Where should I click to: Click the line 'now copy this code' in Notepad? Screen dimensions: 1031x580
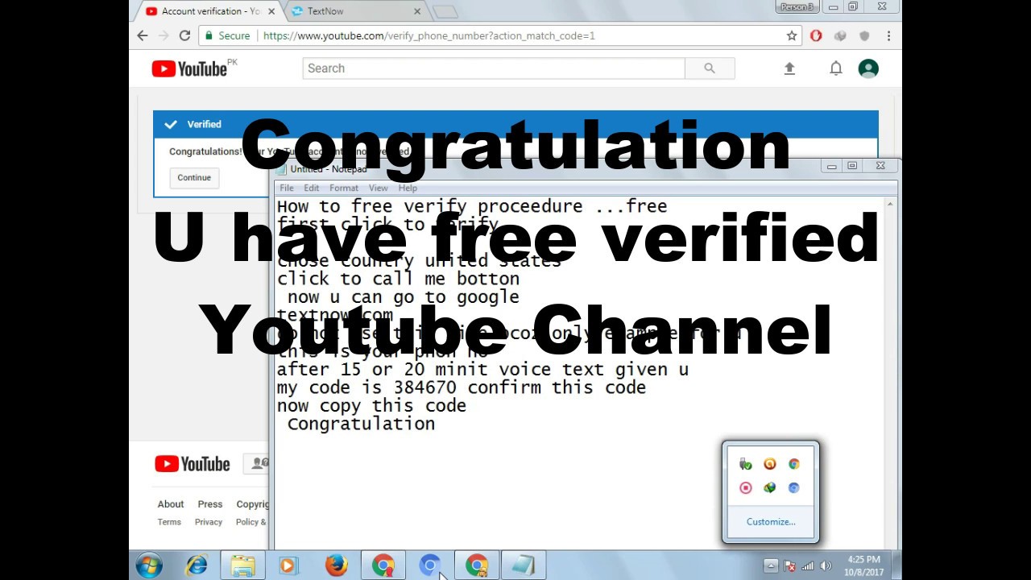pyautogui.click(x=371, y=405)
